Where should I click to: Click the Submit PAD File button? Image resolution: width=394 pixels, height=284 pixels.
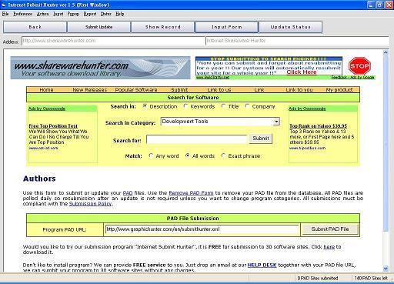330,229
